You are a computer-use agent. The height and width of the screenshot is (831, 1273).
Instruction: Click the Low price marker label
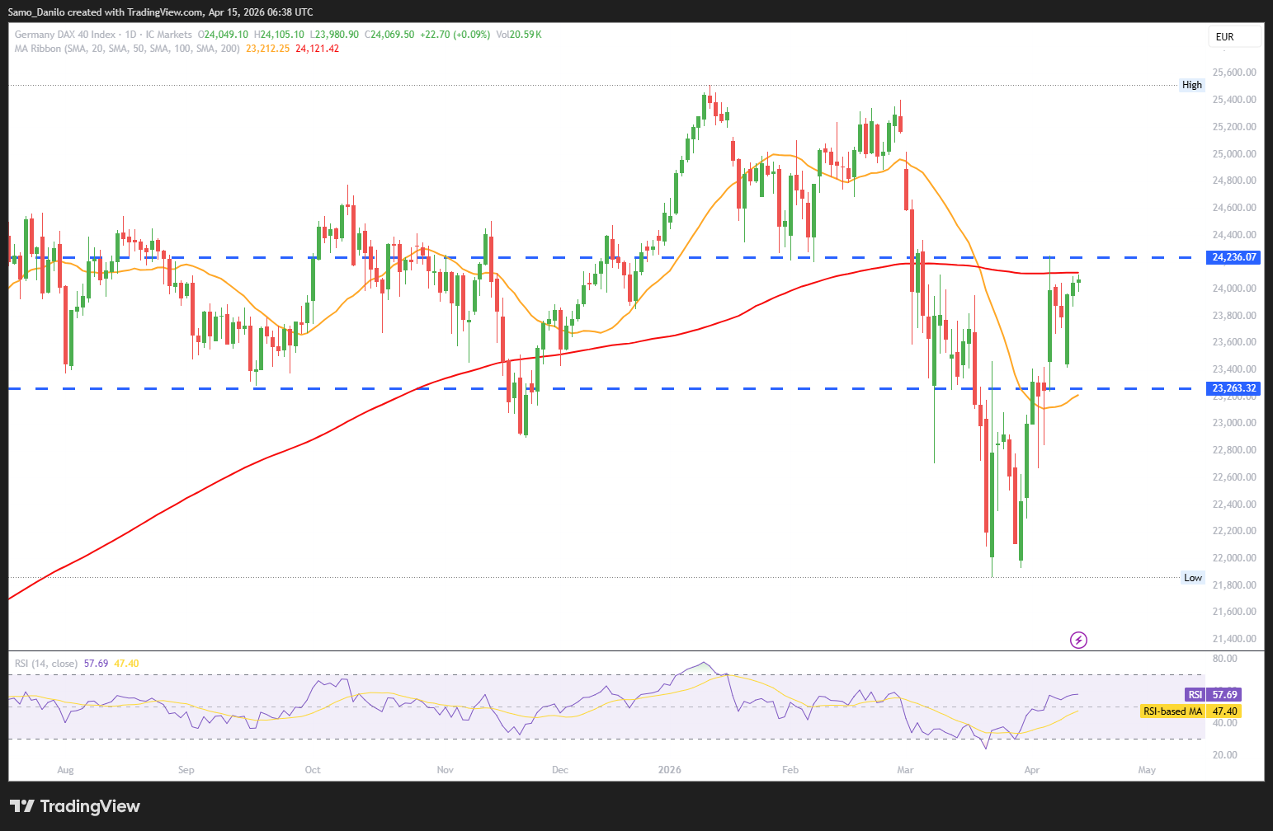(1192, 578)
